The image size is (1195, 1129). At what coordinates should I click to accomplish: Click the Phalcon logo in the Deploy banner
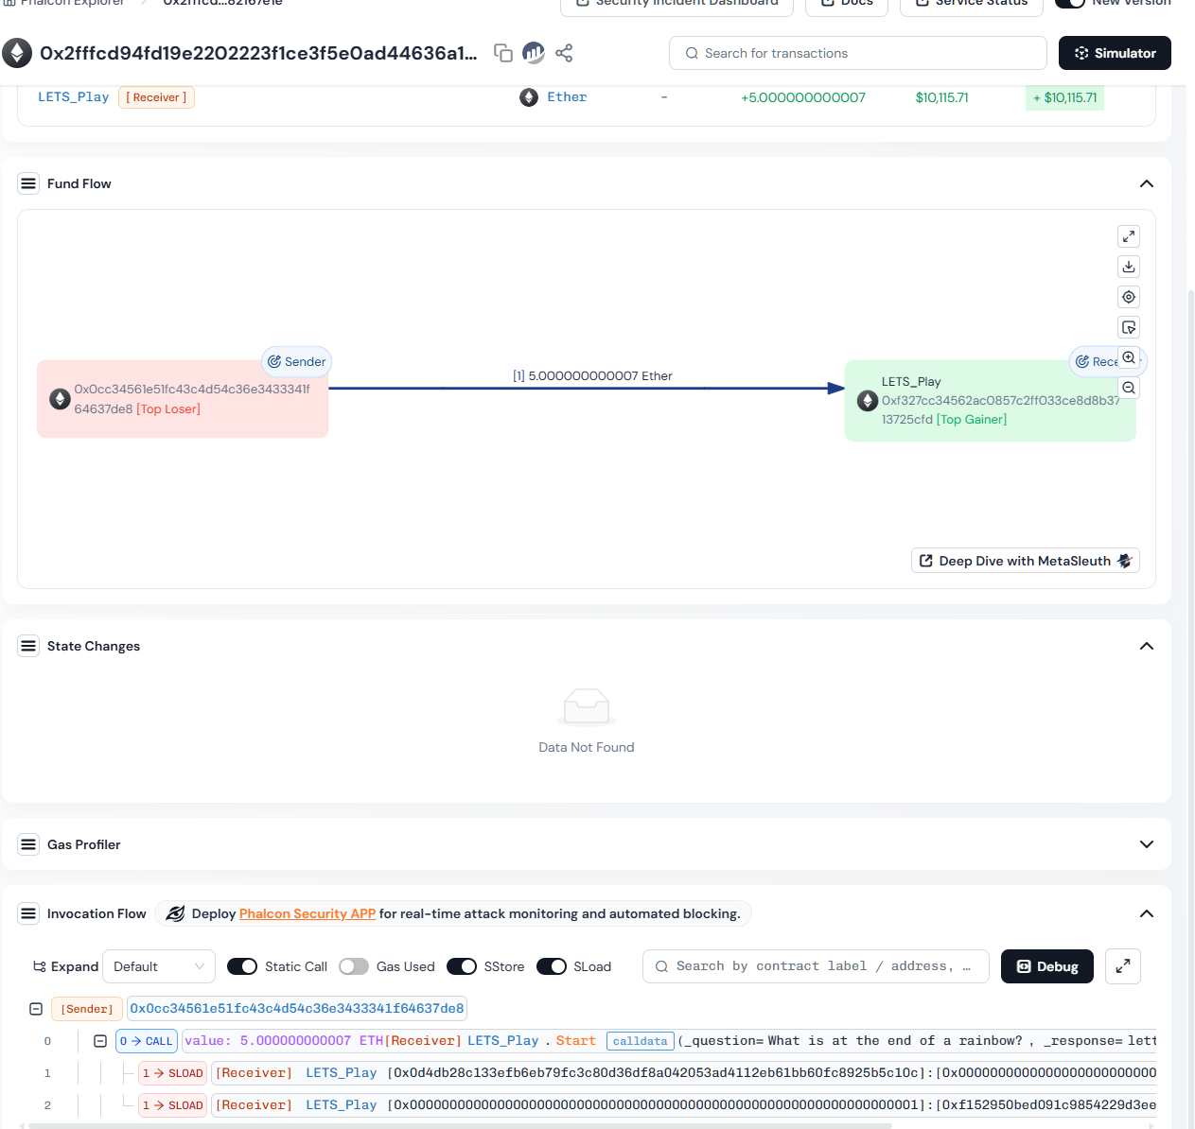pos(175,913)
